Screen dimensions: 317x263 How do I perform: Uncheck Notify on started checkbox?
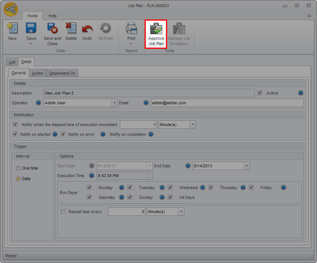pyautogui.click(x=15, y=134)
